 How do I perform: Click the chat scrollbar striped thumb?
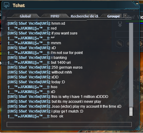click(x=131, y=112)
